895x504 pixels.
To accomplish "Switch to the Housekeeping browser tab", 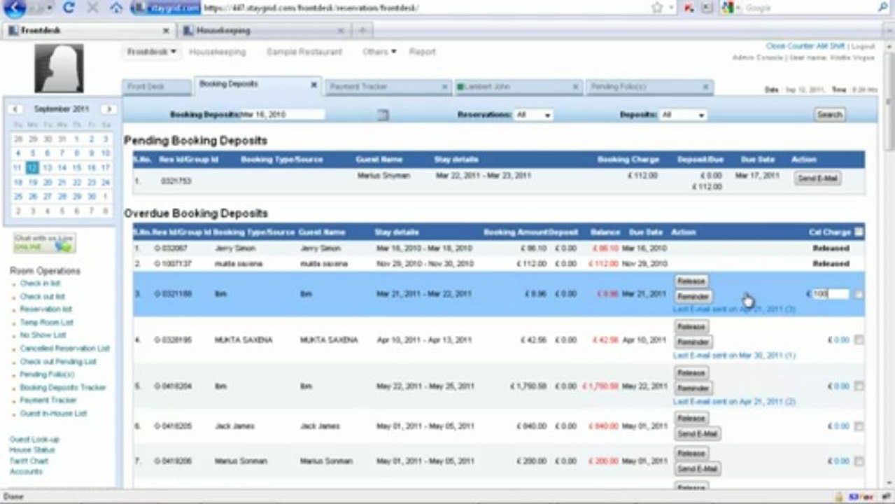I will [265, 31].
